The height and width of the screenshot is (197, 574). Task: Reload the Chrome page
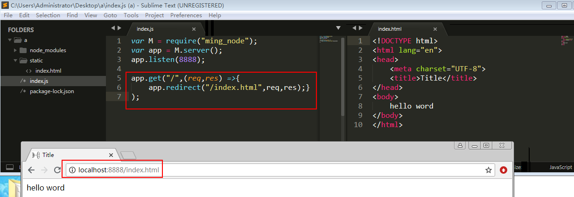click(57, 170)
